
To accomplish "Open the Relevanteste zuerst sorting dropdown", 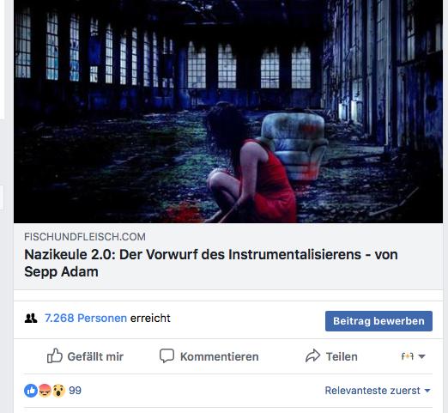I will point(378,391).
